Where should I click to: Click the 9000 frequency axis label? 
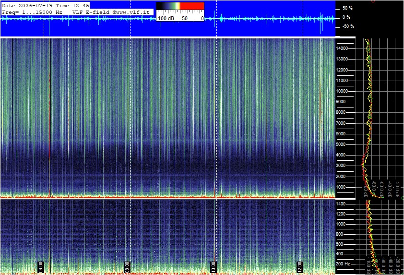[341, 102]
